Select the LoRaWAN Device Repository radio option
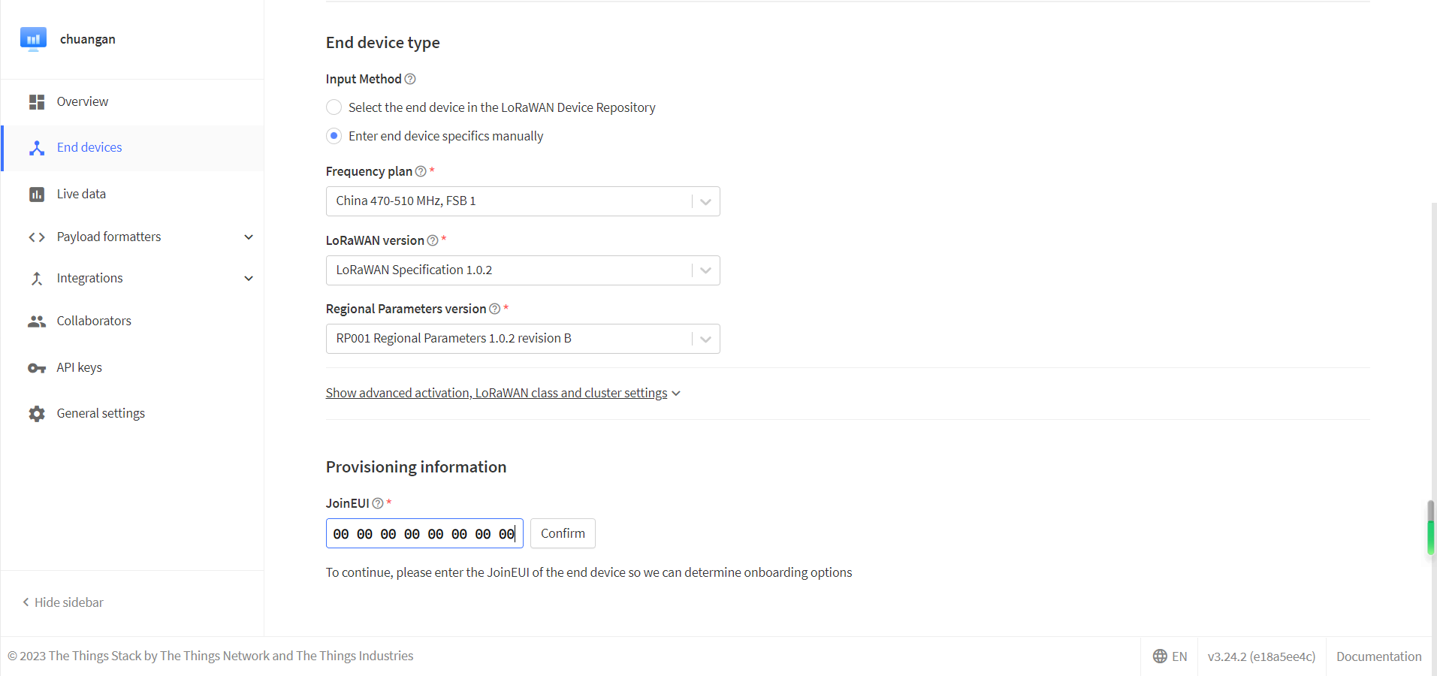Image resolution: width=1437 pixels, height=676 pixels. point(334,107)
